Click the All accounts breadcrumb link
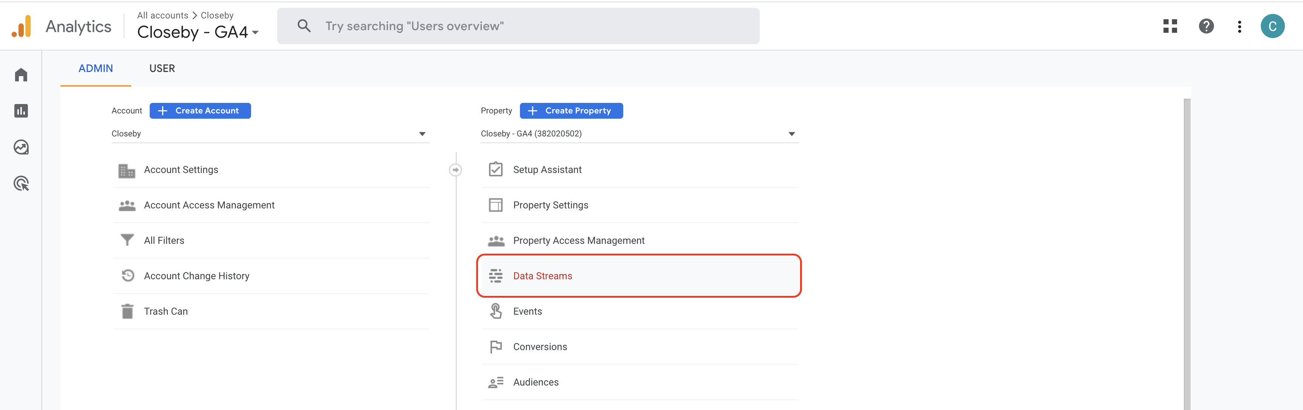 pyautogui.click(x=162, y=15)
